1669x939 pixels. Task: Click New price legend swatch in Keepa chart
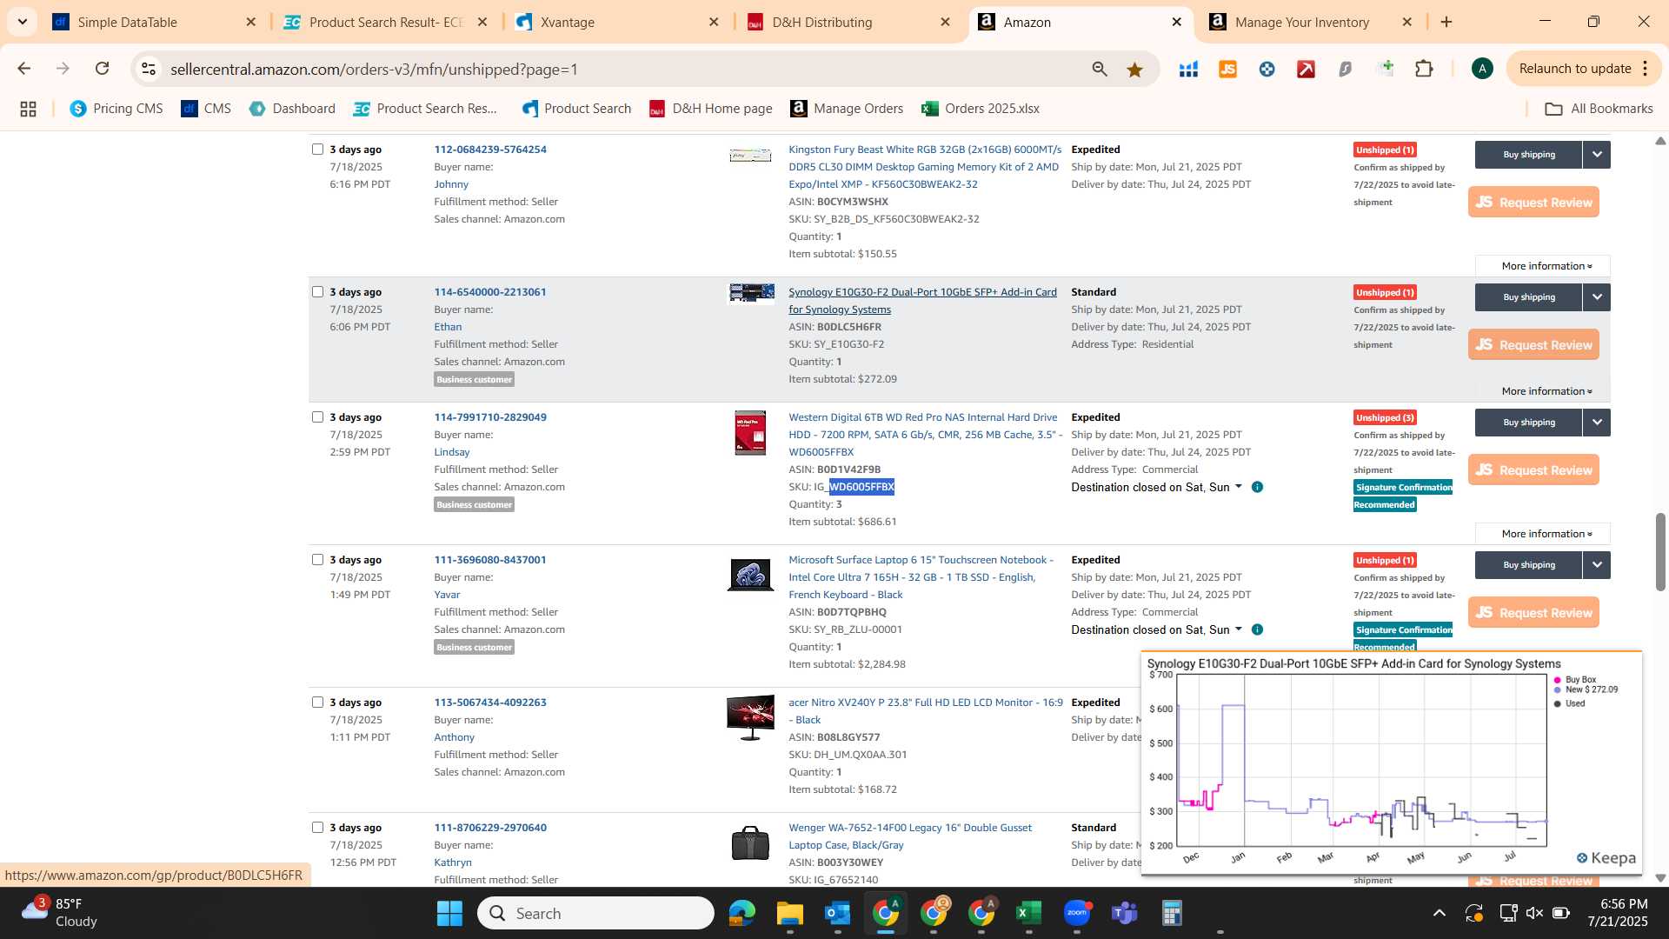pos(1558,690)
